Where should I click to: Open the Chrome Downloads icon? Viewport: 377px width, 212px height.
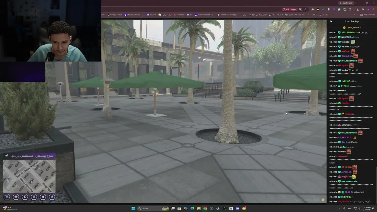358,9
